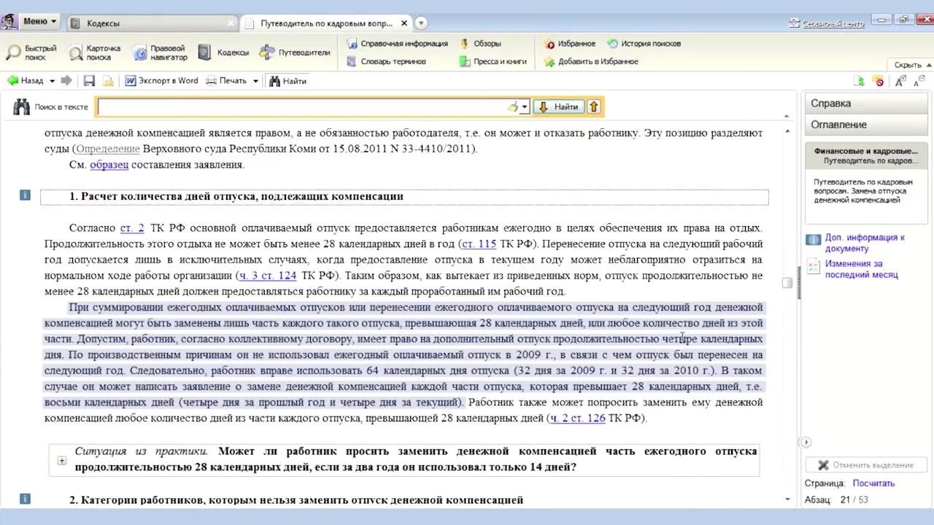Open Справочная информация
Screen dimensions: 934x525
click(397, 44)
